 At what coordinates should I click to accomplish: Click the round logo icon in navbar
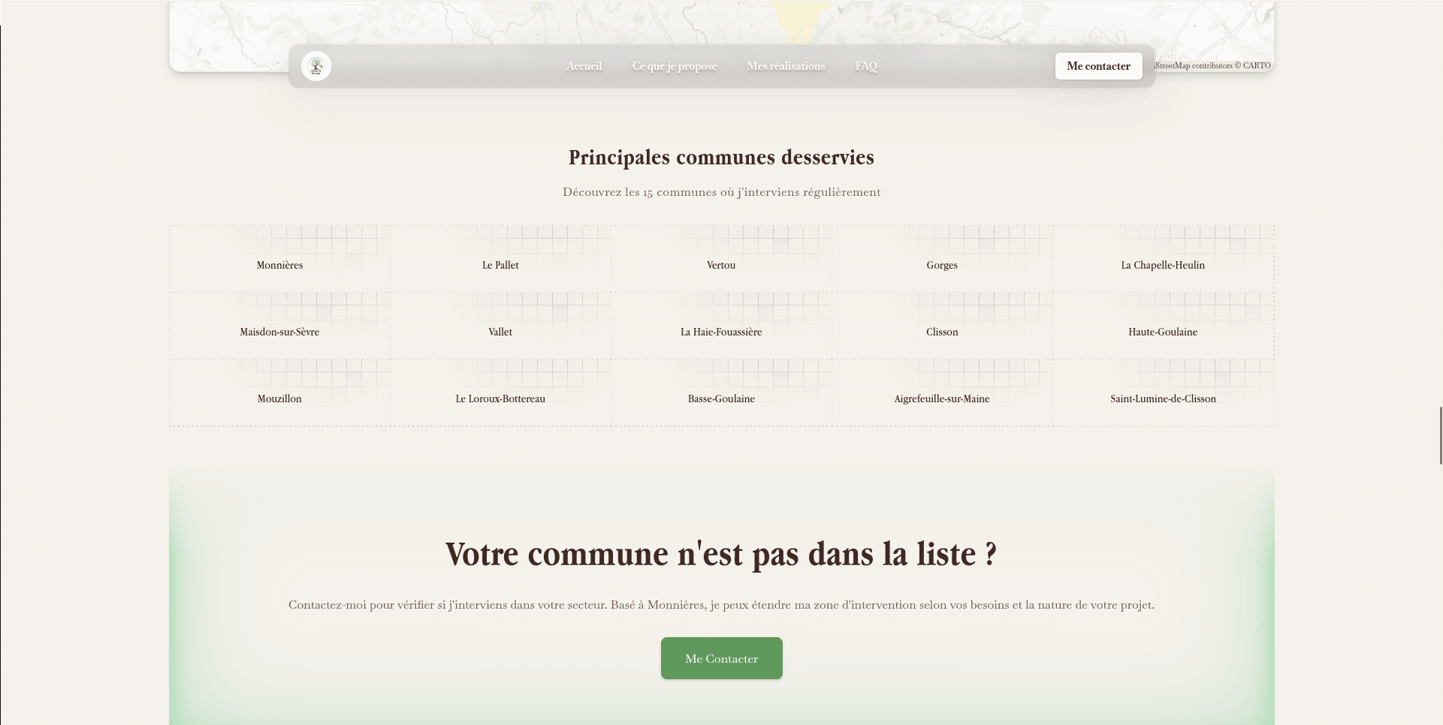(316, 66)
